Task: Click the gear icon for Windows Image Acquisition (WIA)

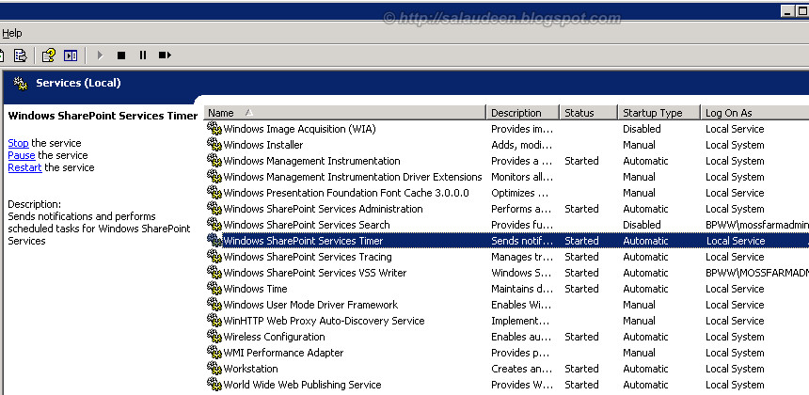Action: point(214,129)
